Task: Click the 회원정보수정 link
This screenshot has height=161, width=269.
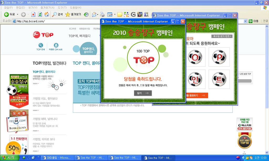Action: [84, 29]
